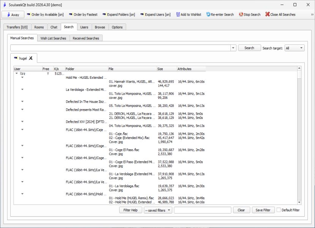Sort results by Folder column

87,69
